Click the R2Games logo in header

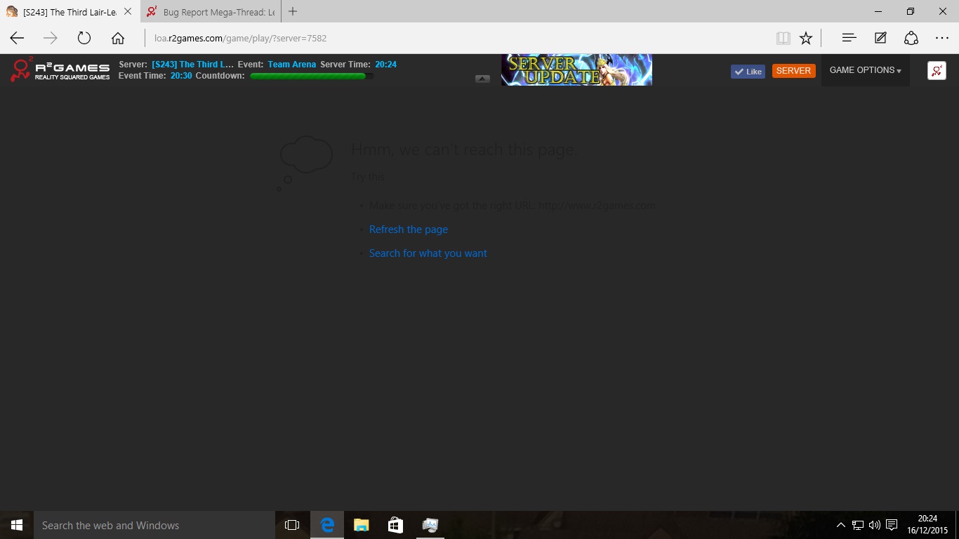[x=60, y=70]
